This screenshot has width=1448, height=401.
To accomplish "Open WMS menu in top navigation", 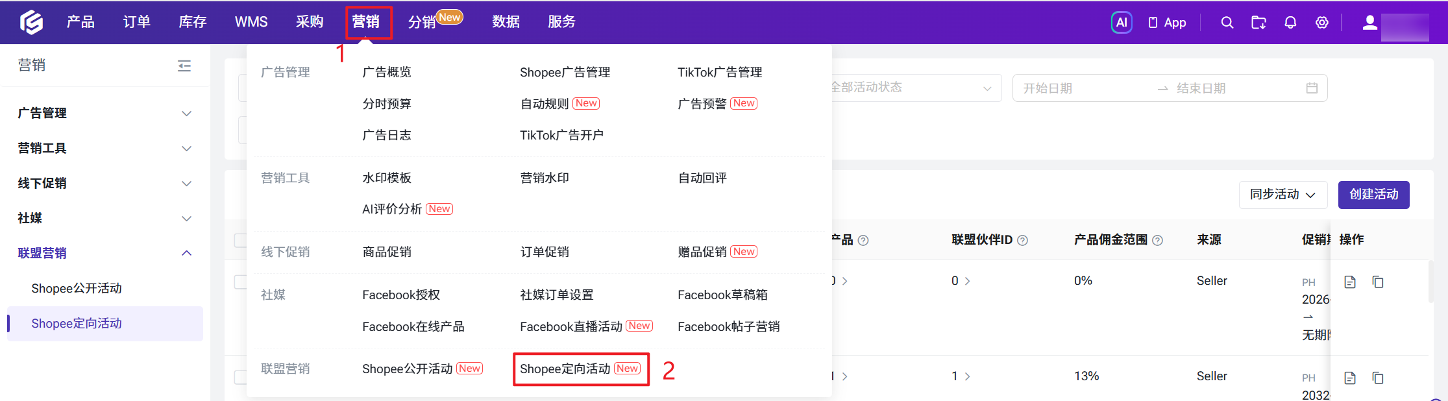I will (x=251, y=22).
